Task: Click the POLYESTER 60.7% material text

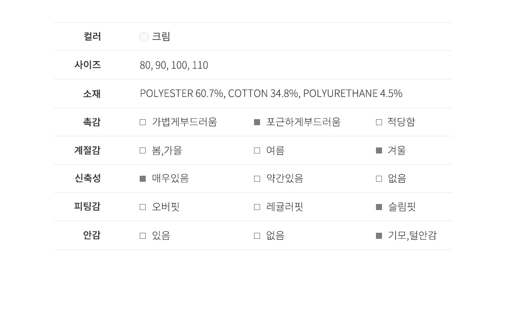Action: click(x=182, y=94)
